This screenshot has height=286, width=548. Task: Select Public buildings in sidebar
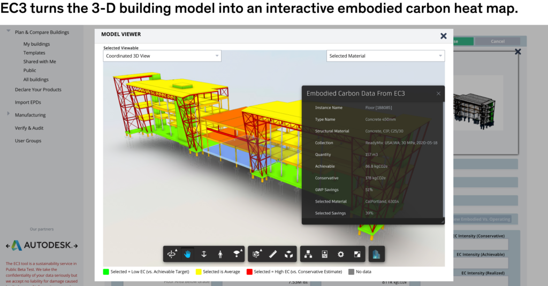click(x=30, y=70)
